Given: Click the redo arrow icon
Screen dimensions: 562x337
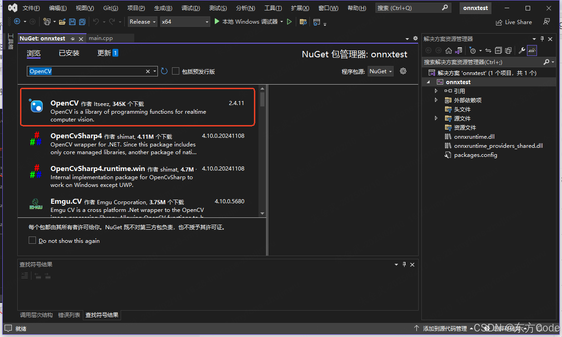Looking at the screenshot, I should tap(113, 22).
